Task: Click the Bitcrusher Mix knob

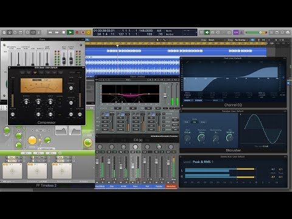Action: [229, 138]
